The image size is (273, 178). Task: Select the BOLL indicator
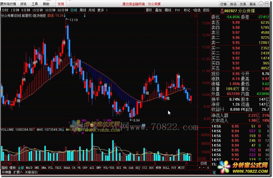pos(166,168)
